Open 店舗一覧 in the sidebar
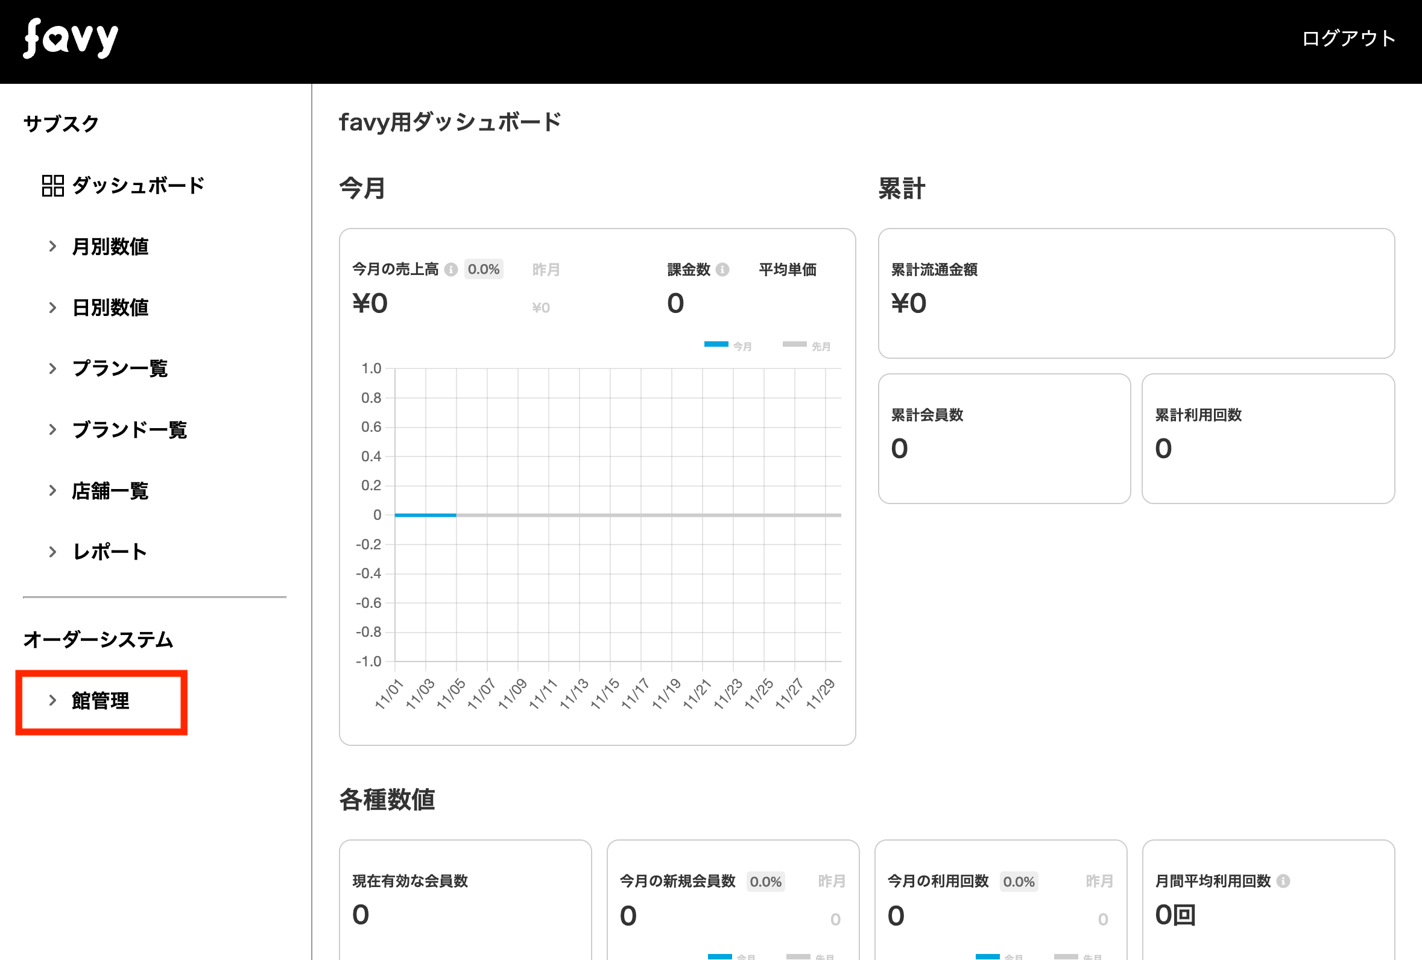 click(x=110, y=491)
